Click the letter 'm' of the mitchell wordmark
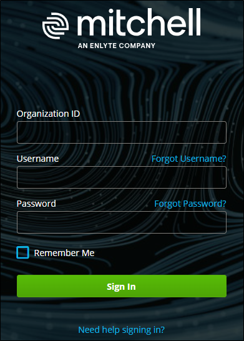This screenshot has width=244, height=341. [89, 26]
